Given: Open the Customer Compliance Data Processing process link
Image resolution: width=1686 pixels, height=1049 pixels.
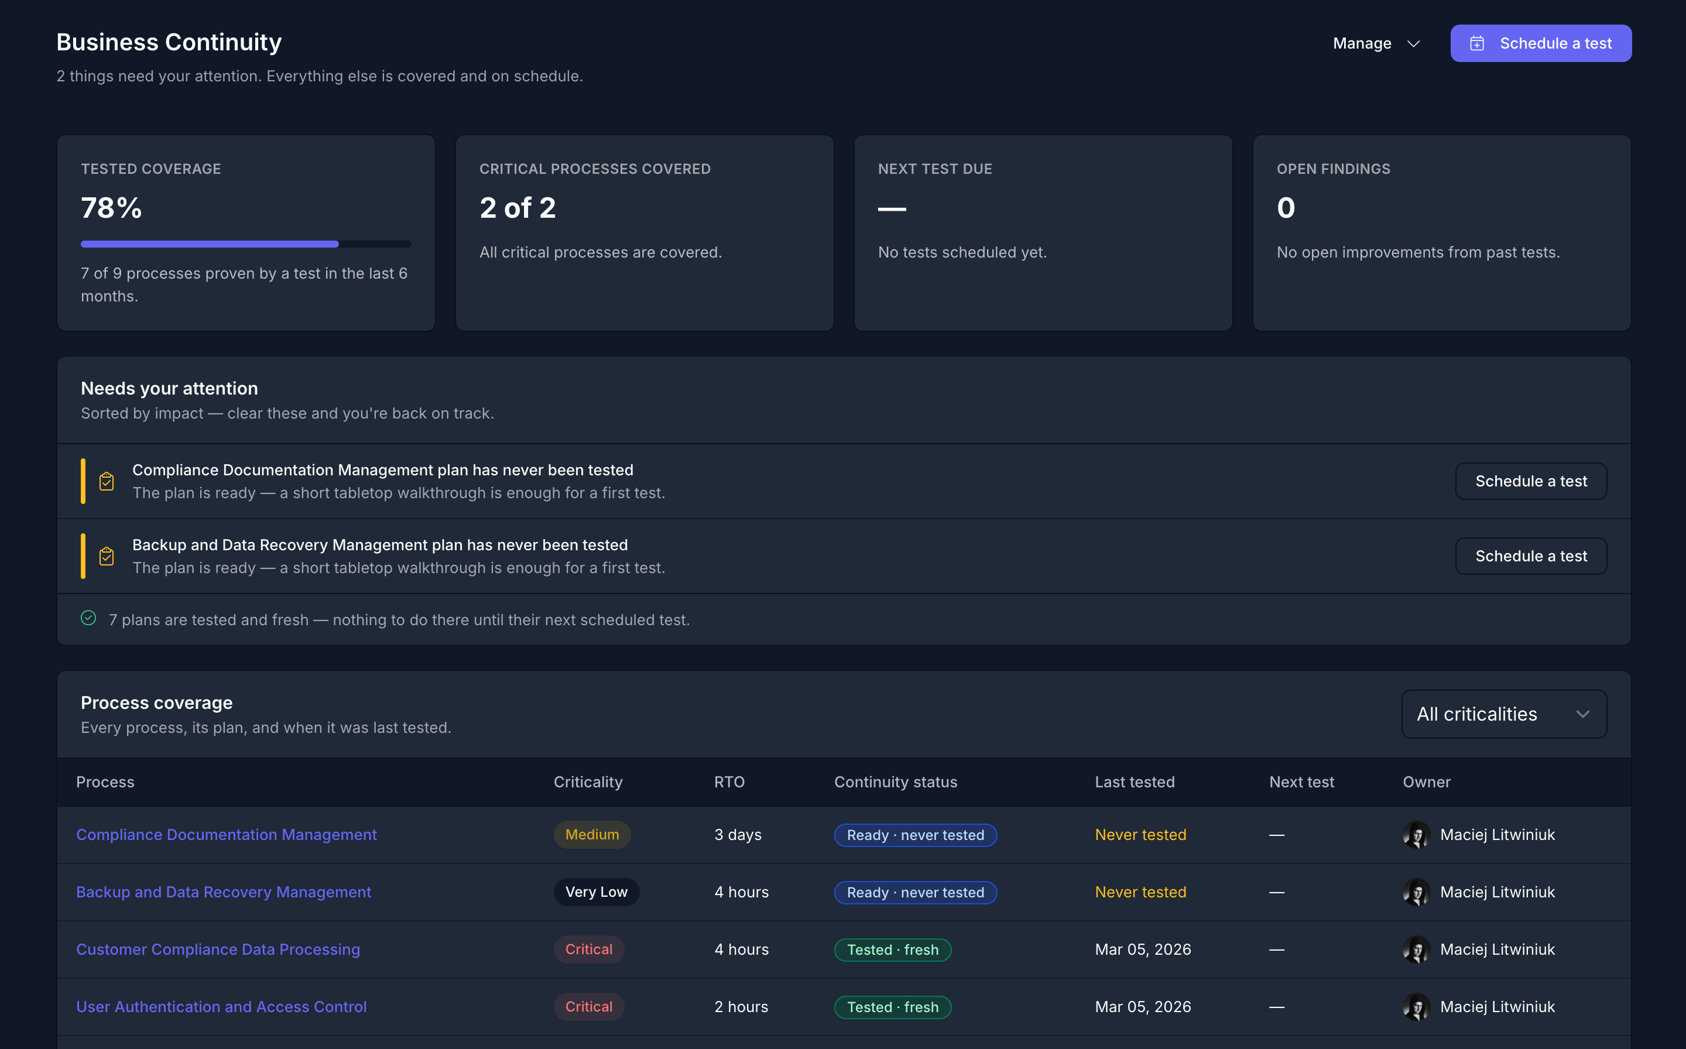Looking at the screenshot, I should pyautogui.click(x=218, y=949).
